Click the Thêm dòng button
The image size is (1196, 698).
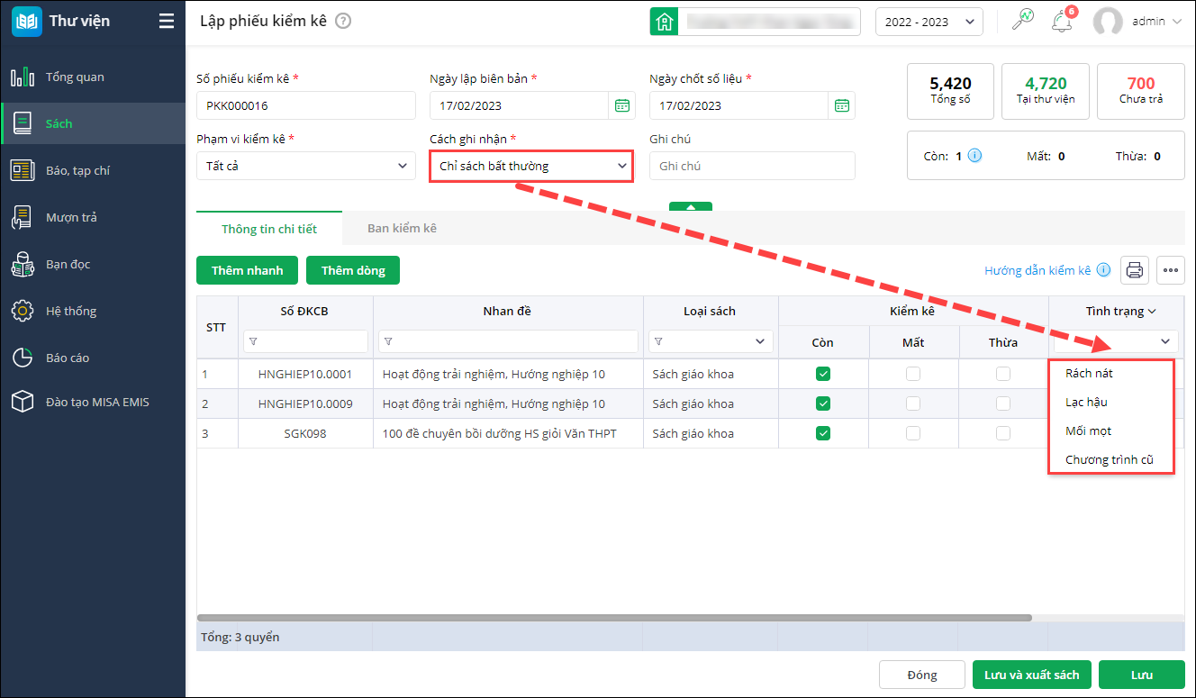pyautogui.click(x=353, y=270)
